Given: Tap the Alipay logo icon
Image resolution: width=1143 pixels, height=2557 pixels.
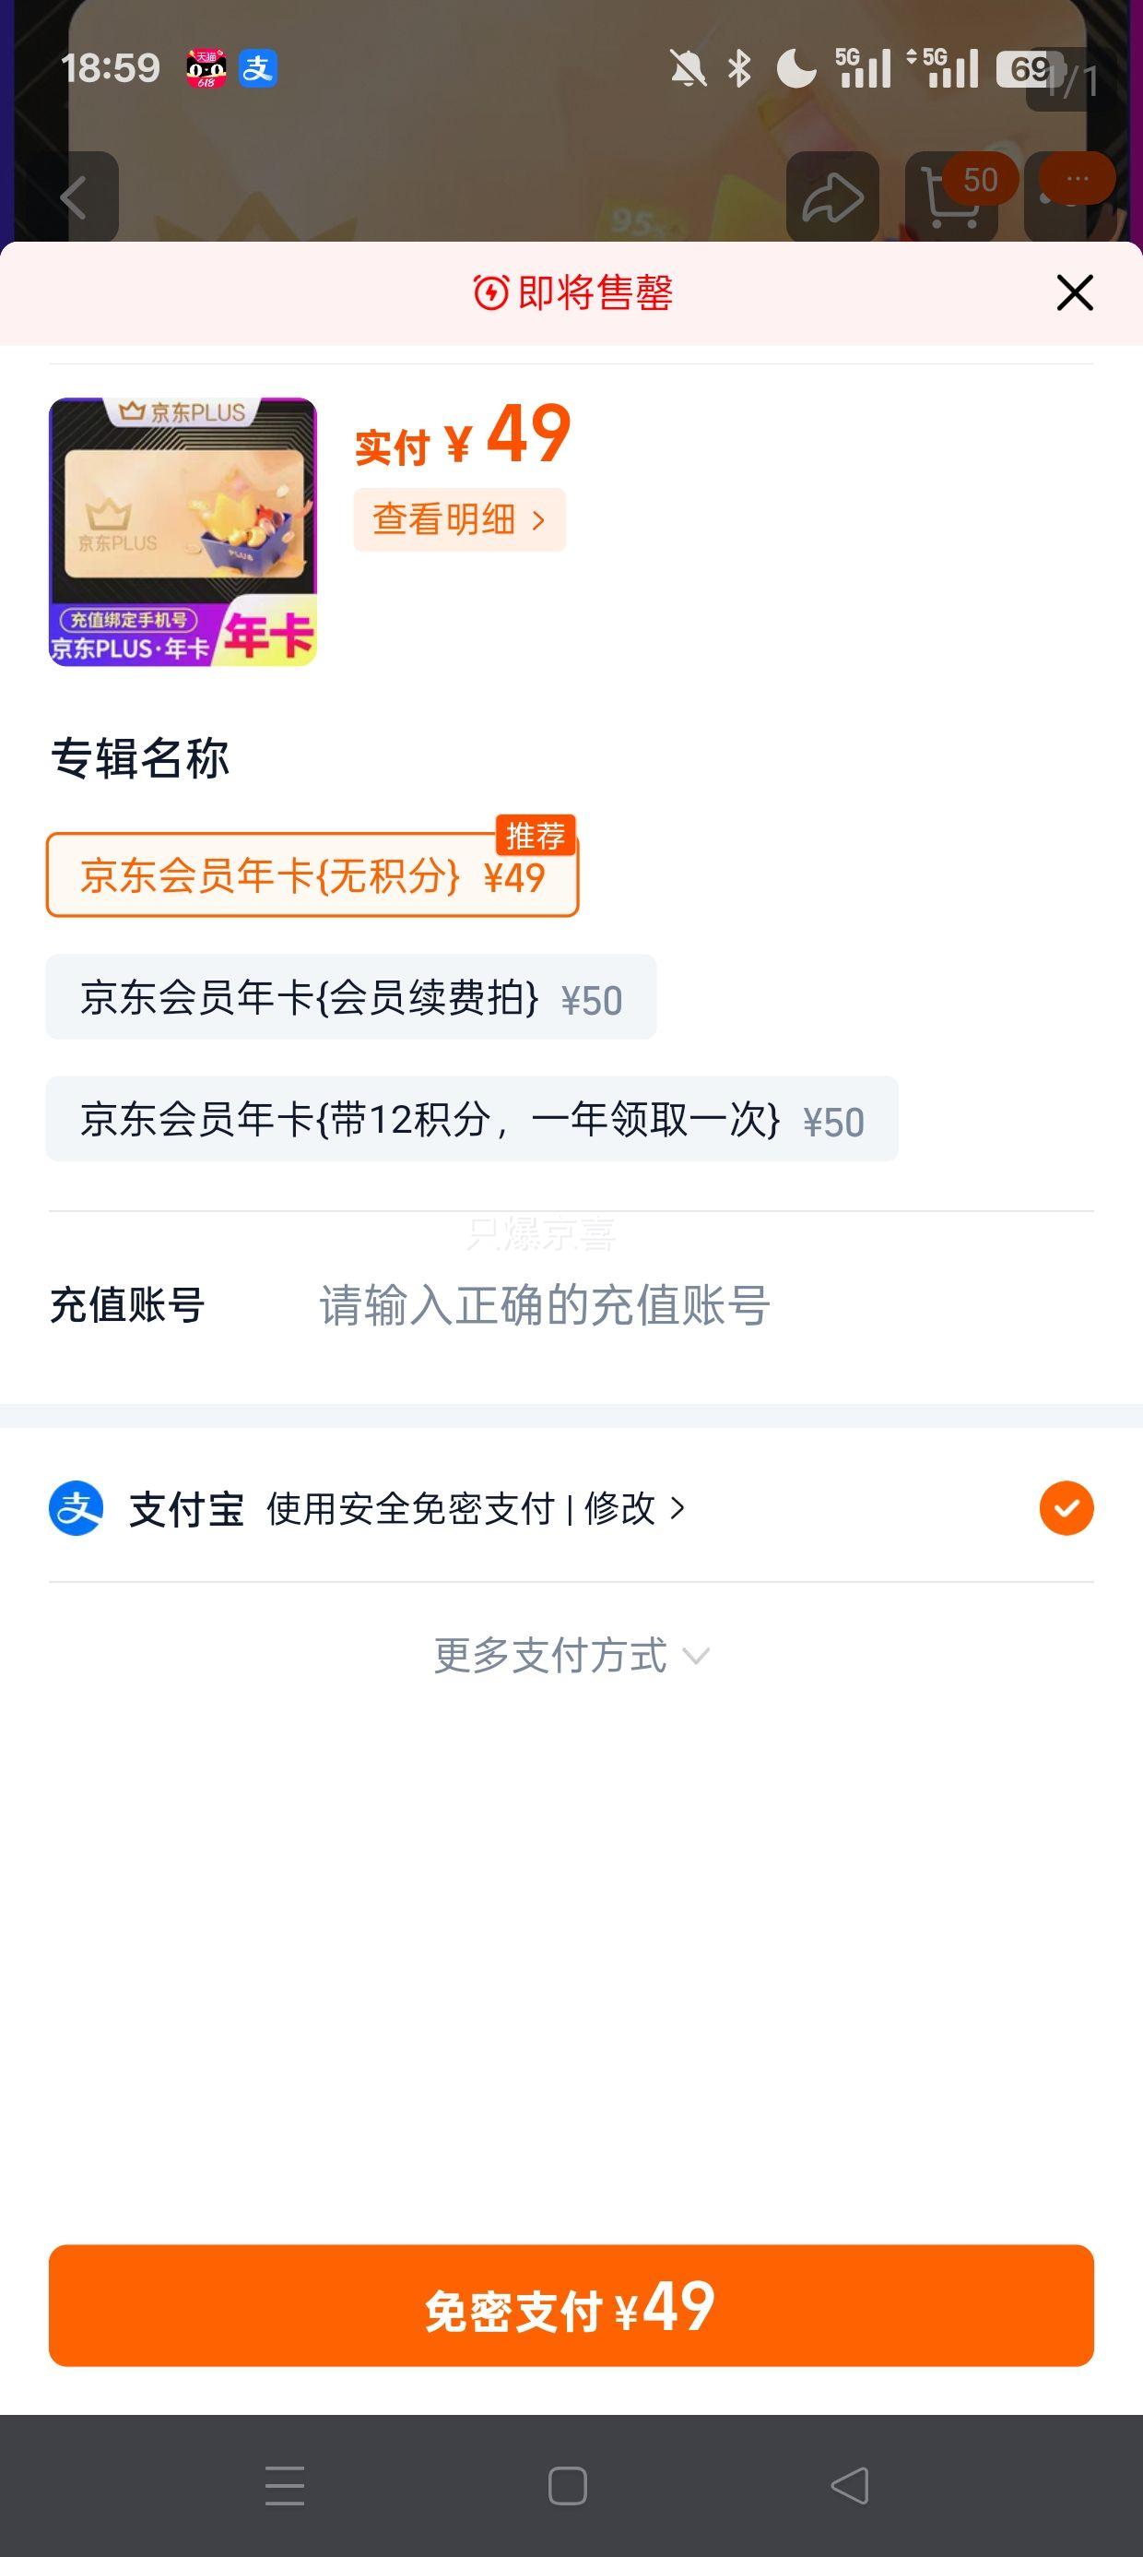Looking at the screenshot, I should (x=77, y=1508).
